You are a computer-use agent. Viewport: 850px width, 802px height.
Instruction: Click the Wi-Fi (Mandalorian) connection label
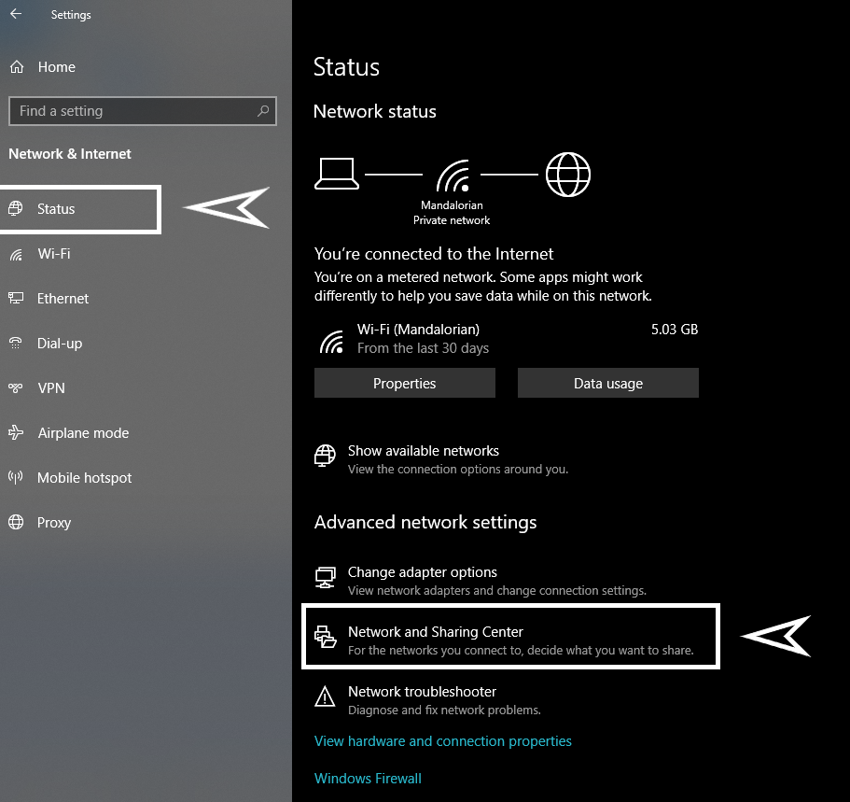418,330
